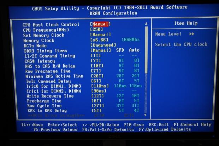The width and height of the screenshot is (219, 146).
Task: Click the F5:Previous Values hint
Action: click(x=55, y=130)
